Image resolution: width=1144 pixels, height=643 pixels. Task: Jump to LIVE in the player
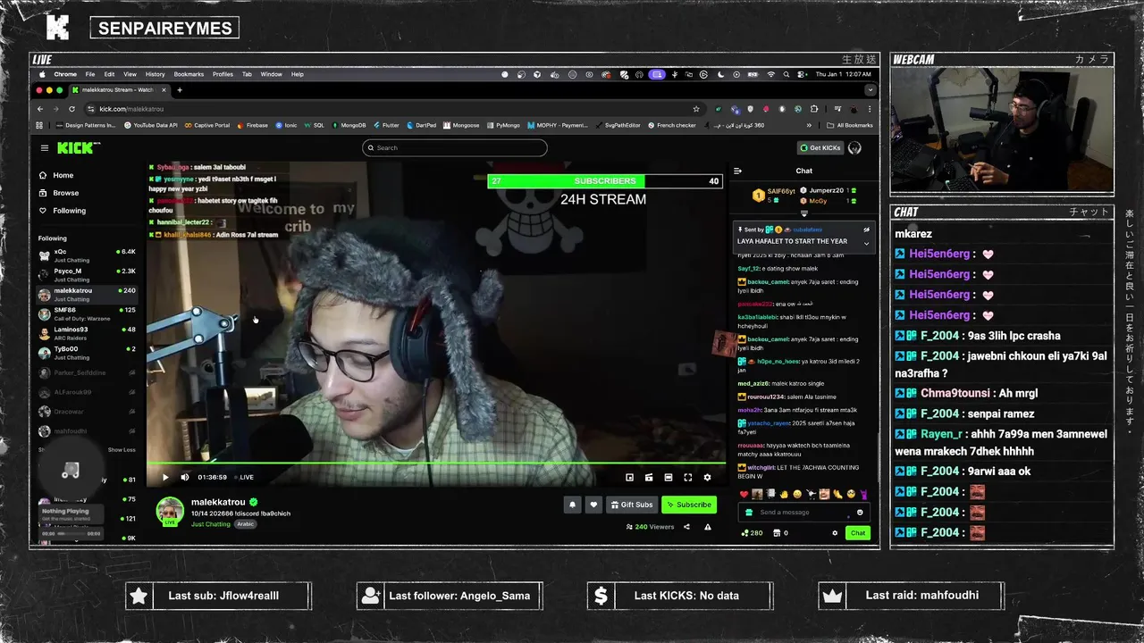pos(243,477)
